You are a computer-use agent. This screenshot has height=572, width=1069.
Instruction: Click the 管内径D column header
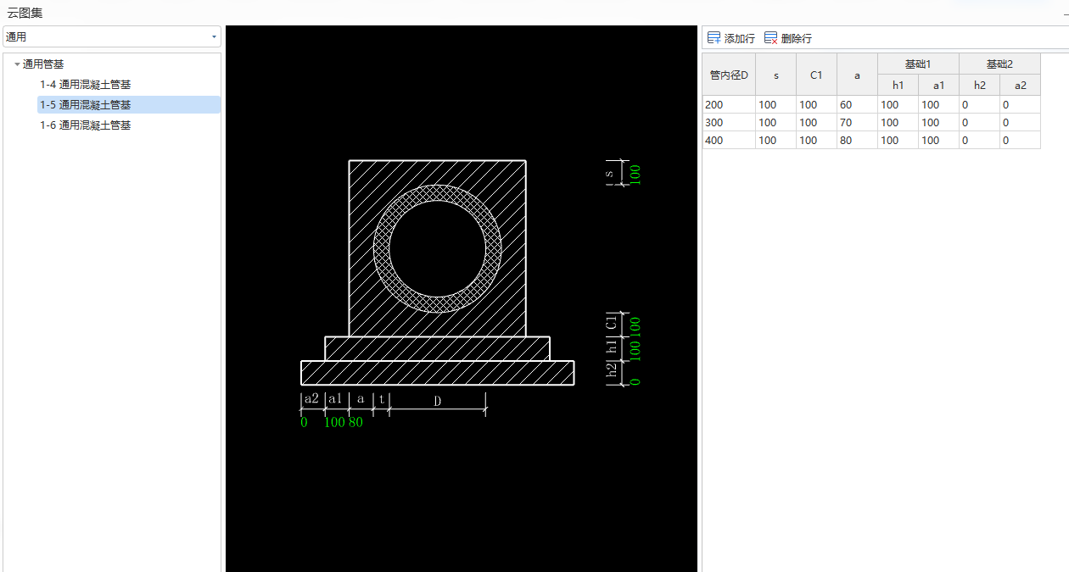pyautogui.click(x=729, y=75)
